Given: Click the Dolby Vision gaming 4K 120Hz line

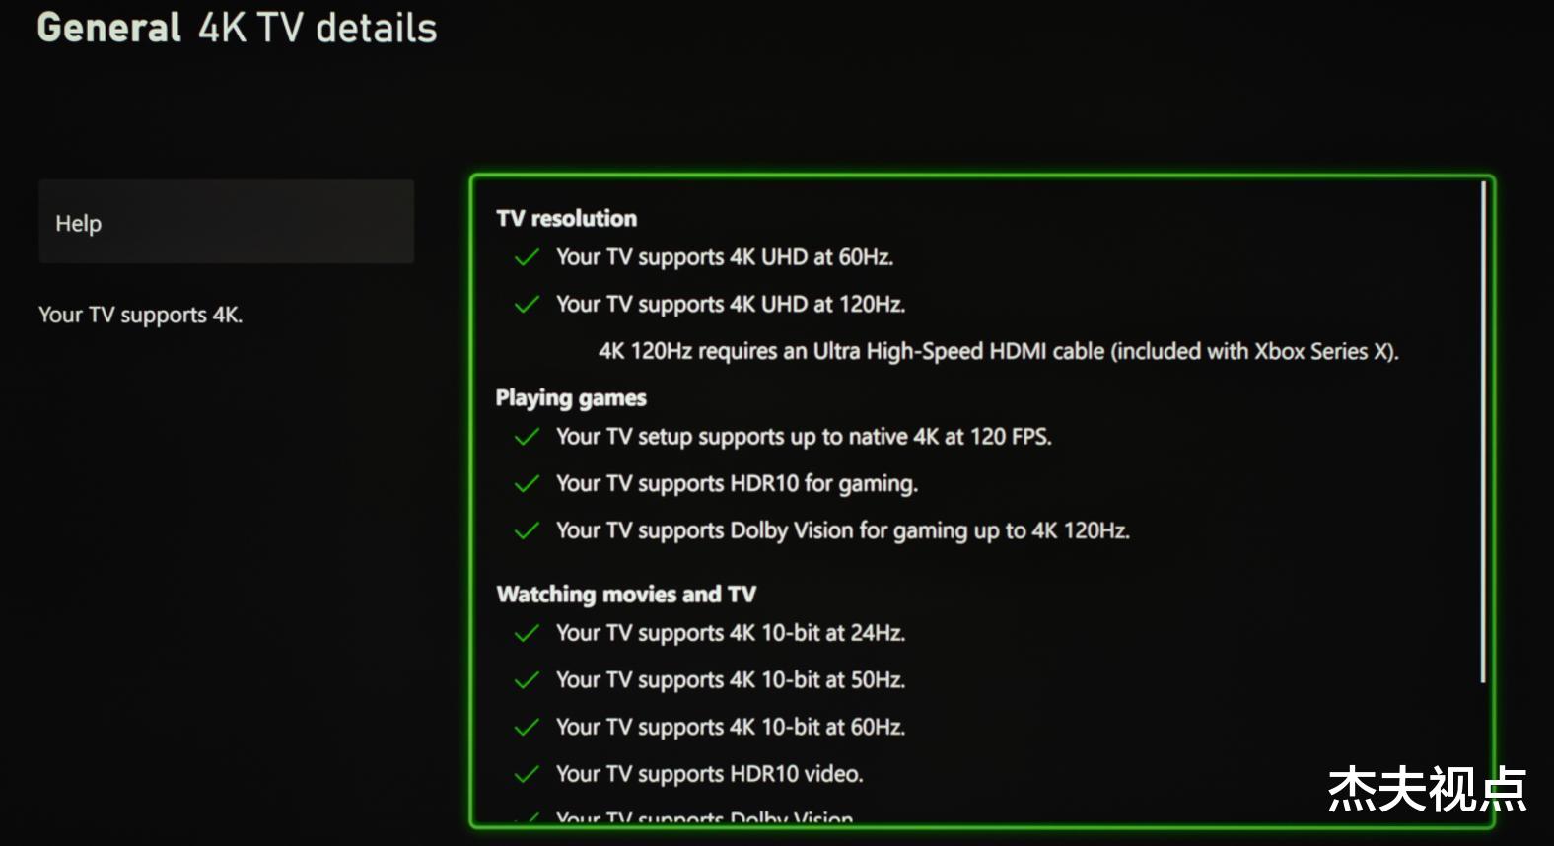Looking at the screenshot, I should click(842, 531).
